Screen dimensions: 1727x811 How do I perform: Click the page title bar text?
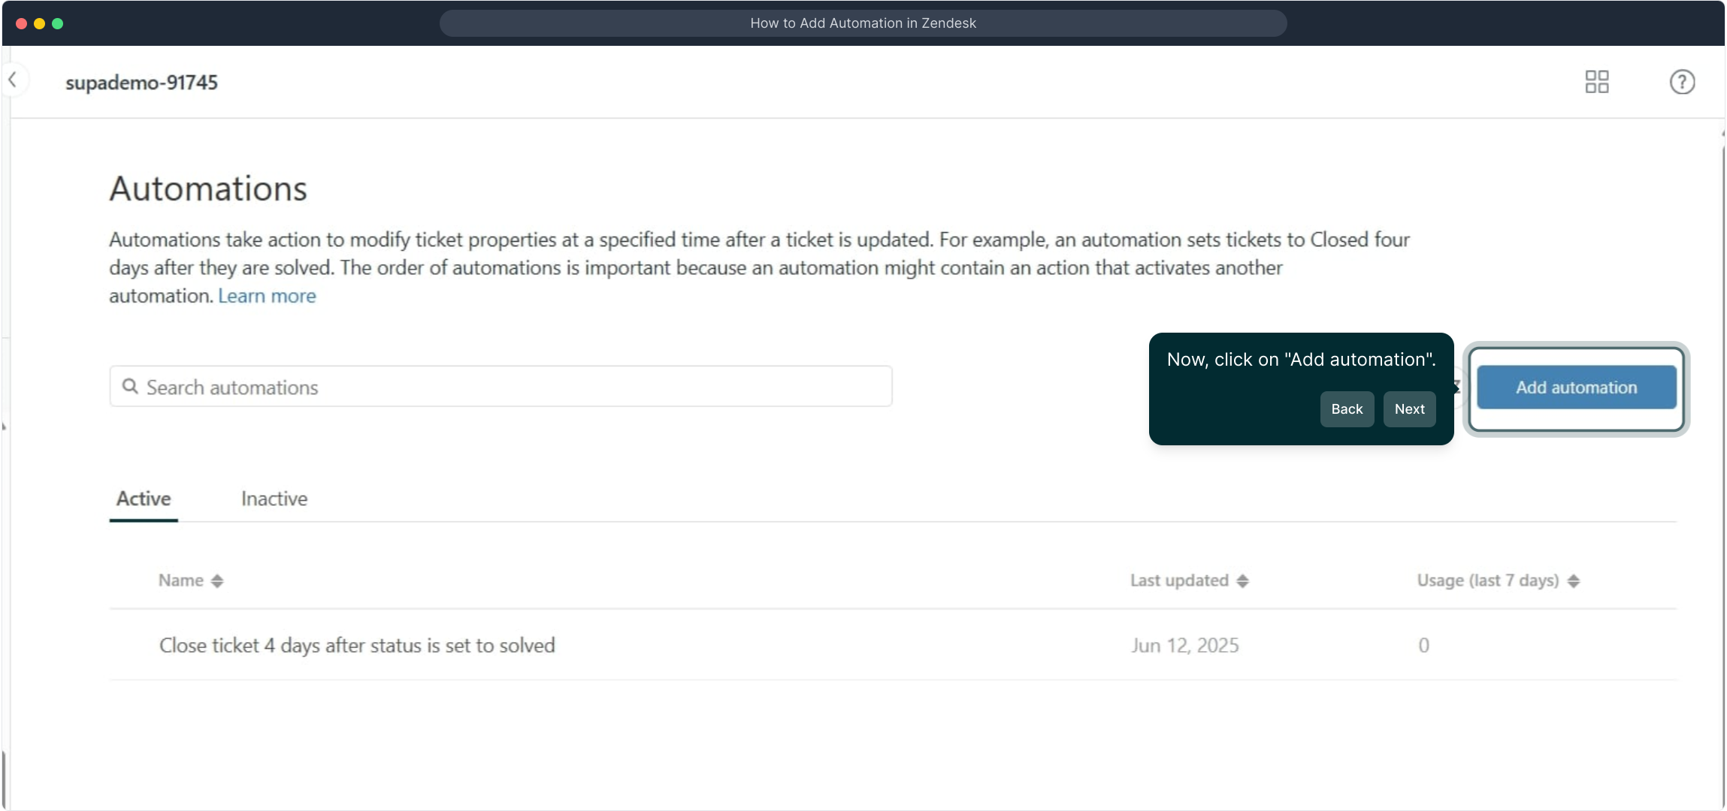[863, 23]
